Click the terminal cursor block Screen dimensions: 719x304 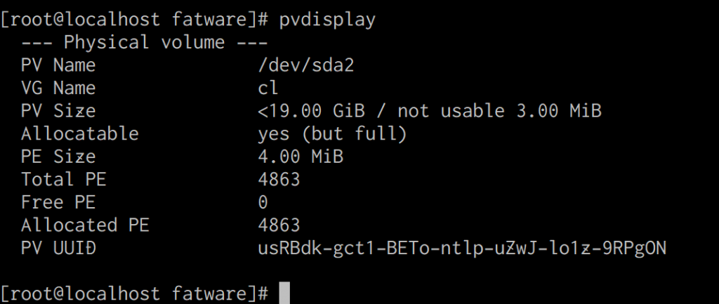coord(284,293)
